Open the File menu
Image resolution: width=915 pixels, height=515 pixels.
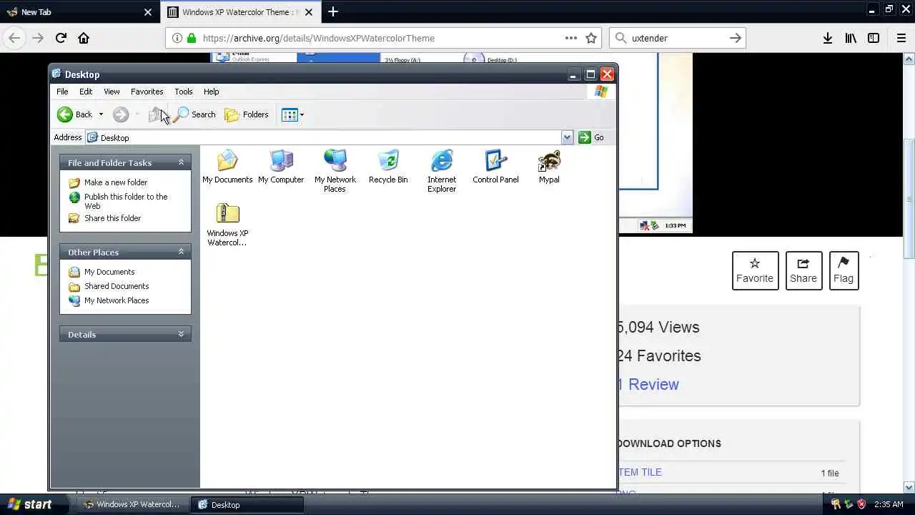click(x=62, y=92)
